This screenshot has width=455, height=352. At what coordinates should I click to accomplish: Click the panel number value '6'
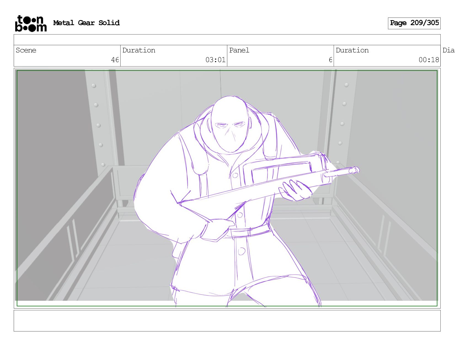click(330, 60)
